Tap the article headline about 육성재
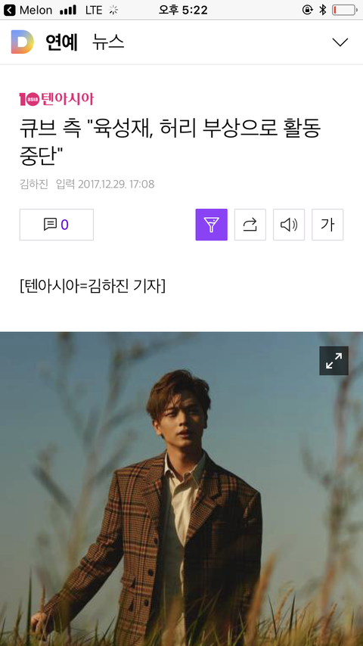This screenshot has height=646, width=363. [x=170, y=142]
